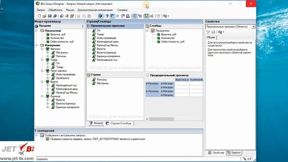Collapse the Время dimension node
Screen dimensions: 288x162
click(42, 81)
